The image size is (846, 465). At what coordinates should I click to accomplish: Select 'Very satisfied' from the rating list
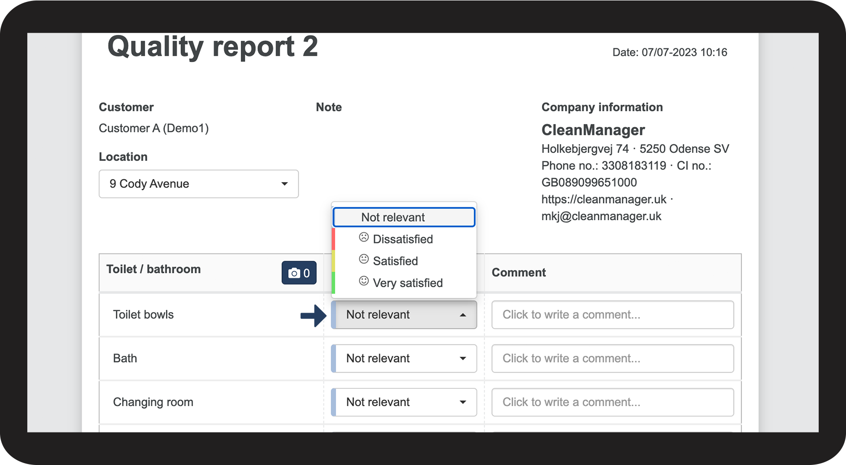pos(407,283)
